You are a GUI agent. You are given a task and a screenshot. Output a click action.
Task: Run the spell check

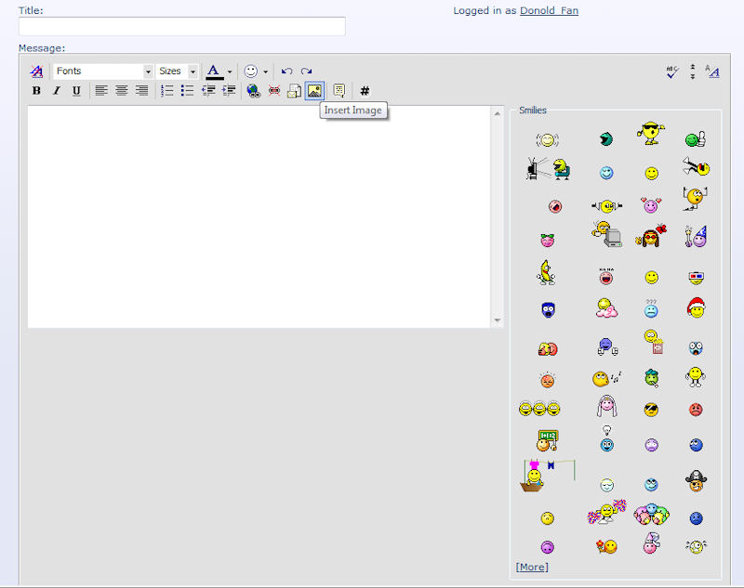coord(671,72)
